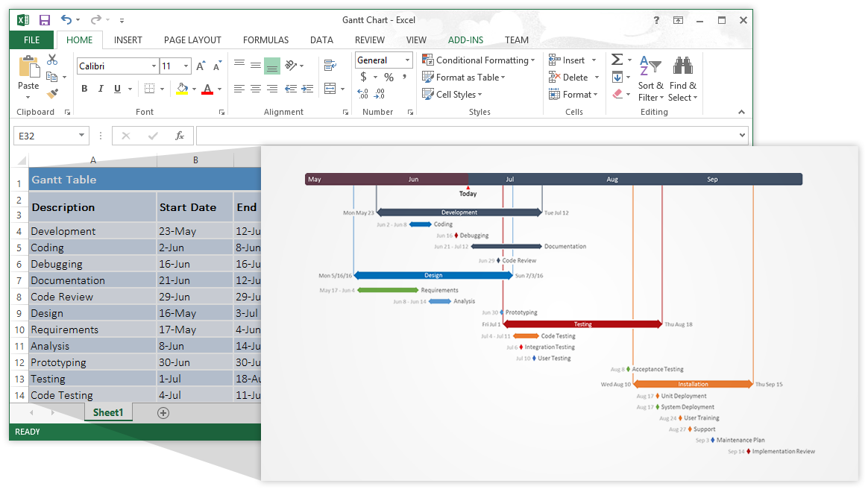
Task: Click the AutoSum sigma icon
Action: 617,59
